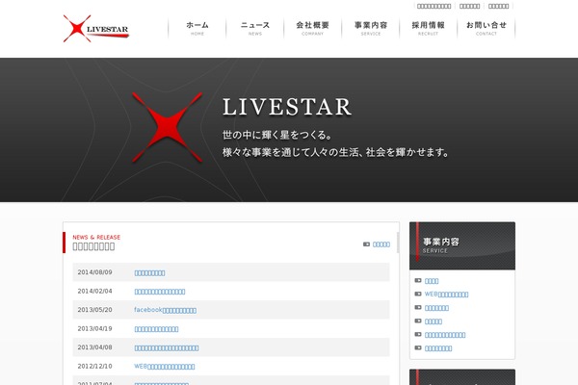
Task: Click the date text 2013/05/20
Action: [x=94, y=310]
